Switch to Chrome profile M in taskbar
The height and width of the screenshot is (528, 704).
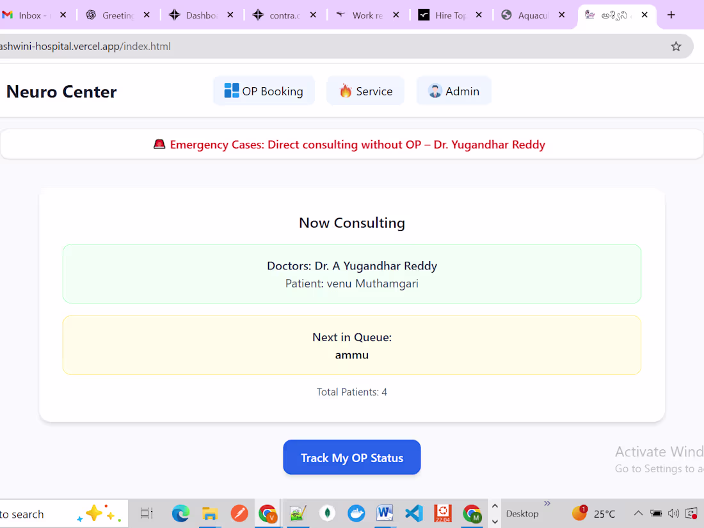click(x=472, y=513)
